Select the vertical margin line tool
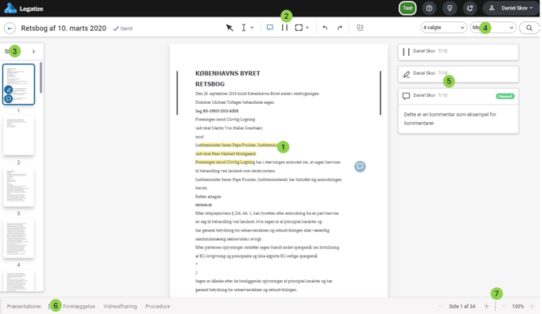 coord(284,28)
